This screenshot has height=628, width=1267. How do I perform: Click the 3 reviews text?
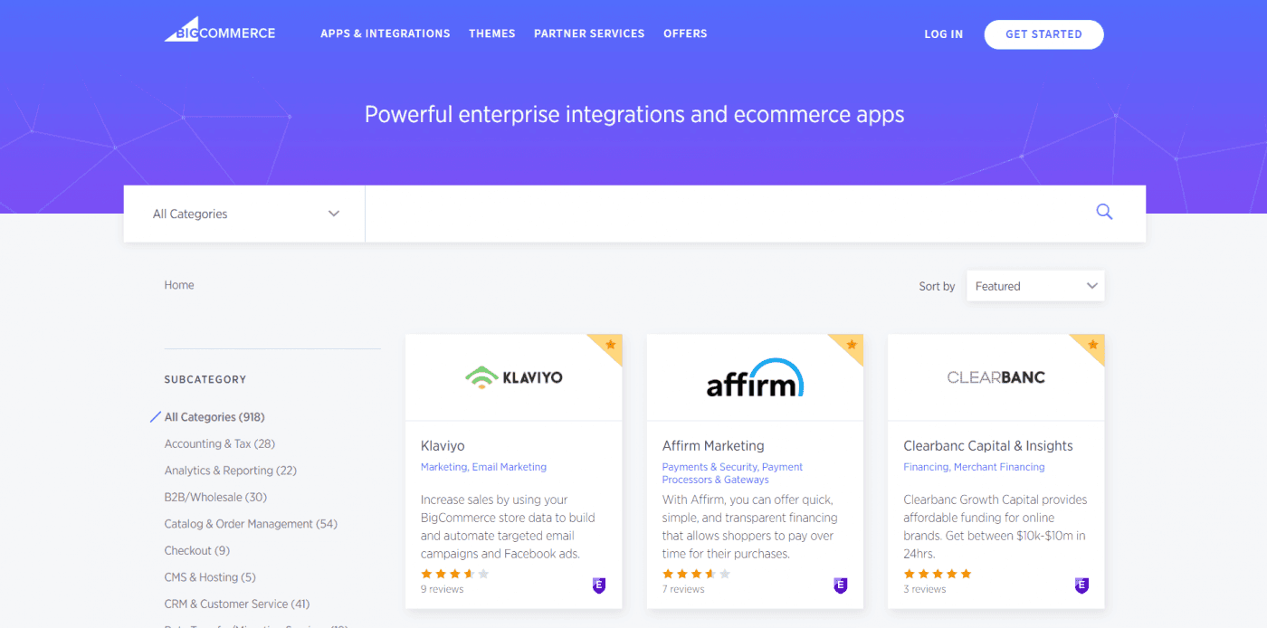point(925,589)
